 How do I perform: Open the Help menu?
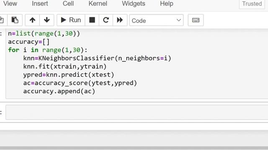(167, 4)
